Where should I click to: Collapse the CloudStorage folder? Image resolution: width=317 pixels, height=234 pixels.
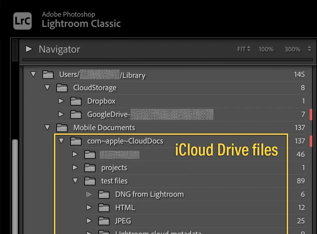pos(47,88)
